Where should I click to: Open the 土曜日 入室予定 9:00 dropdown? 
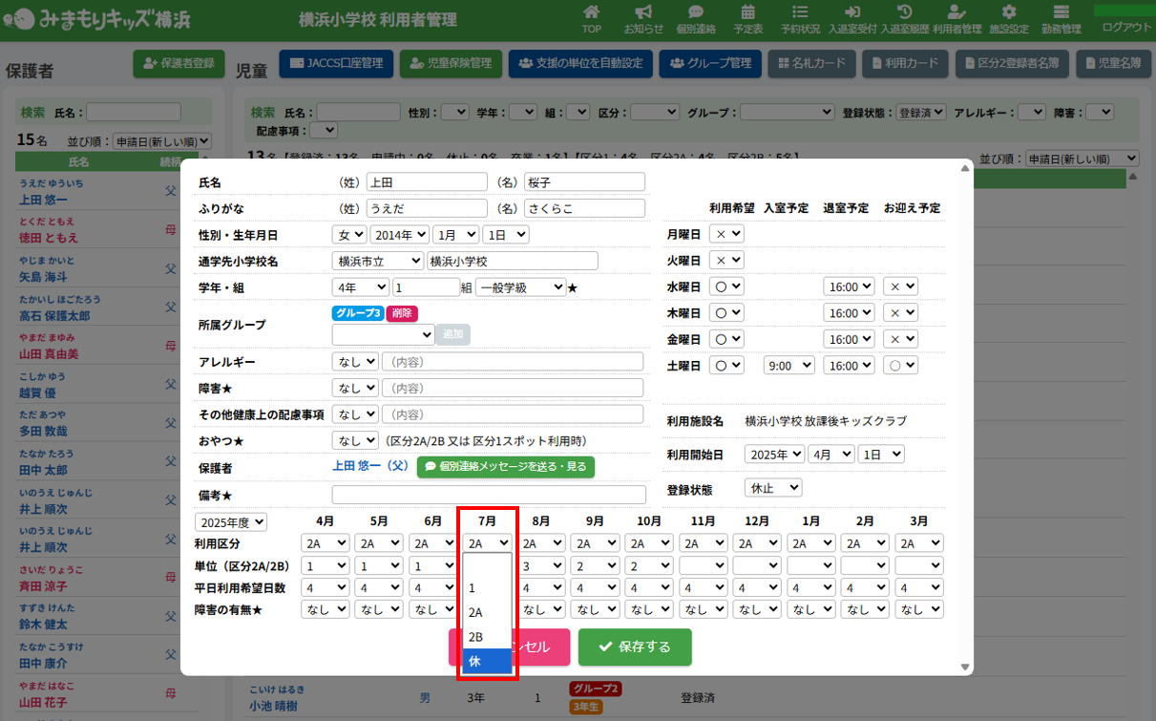pos(788,365)
